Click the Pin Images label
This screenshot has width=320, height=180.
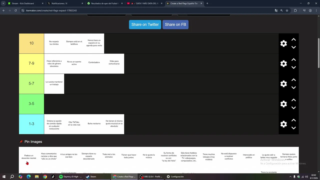point(33,142)
